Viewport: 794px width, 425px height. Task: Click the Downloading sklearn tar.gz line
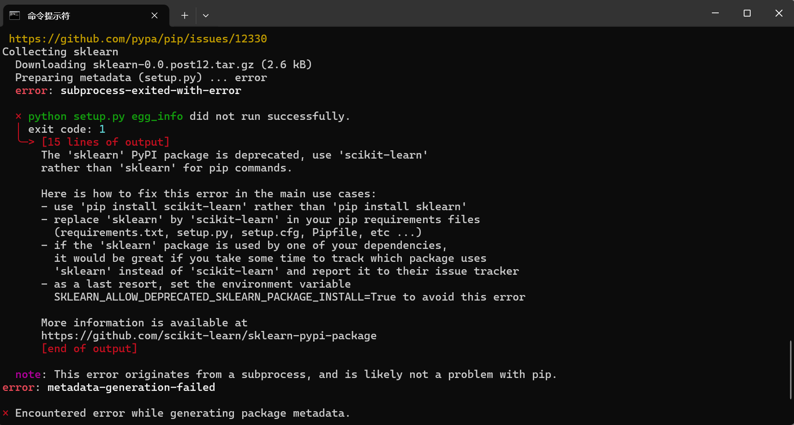pos(163,65)
